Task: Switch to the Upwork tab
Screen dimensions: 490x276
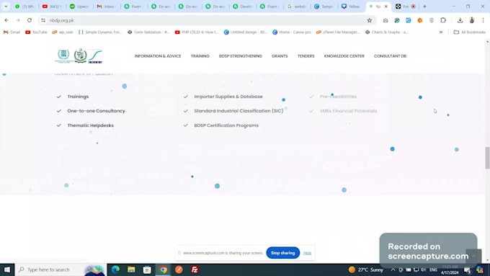Action: click(x=79, y=6)
